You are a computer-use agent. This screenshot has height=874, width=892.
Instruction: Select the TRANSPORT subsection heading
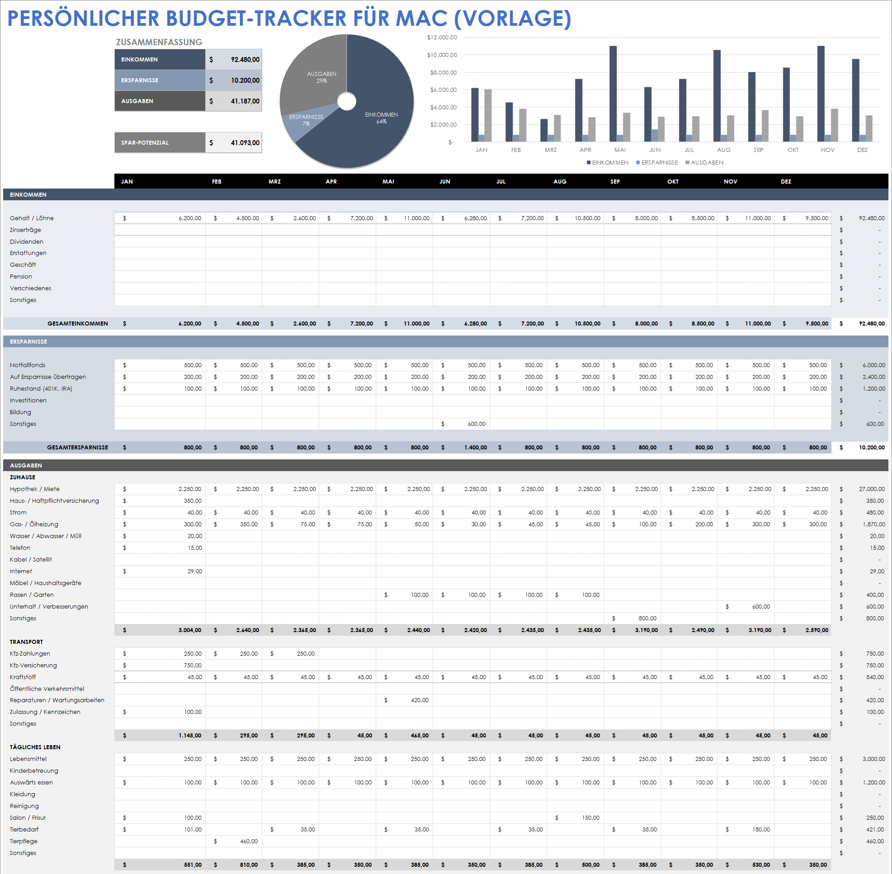click(26, 642)
